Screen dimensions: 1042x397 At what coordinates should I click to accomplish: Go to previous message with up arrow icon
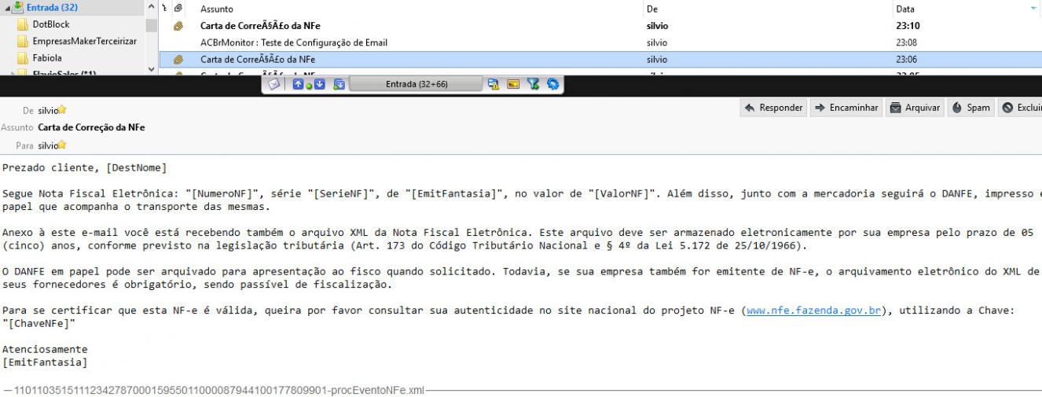click(x=298, y=84)
